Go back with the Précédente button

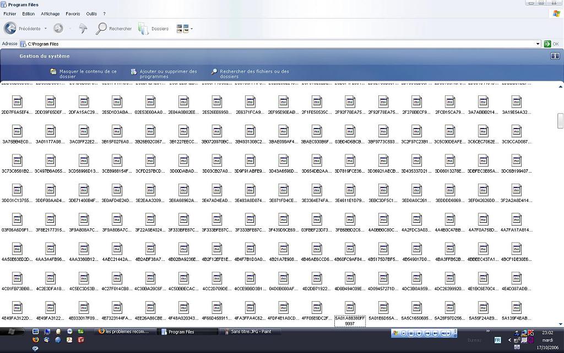[x=22, y=29]
